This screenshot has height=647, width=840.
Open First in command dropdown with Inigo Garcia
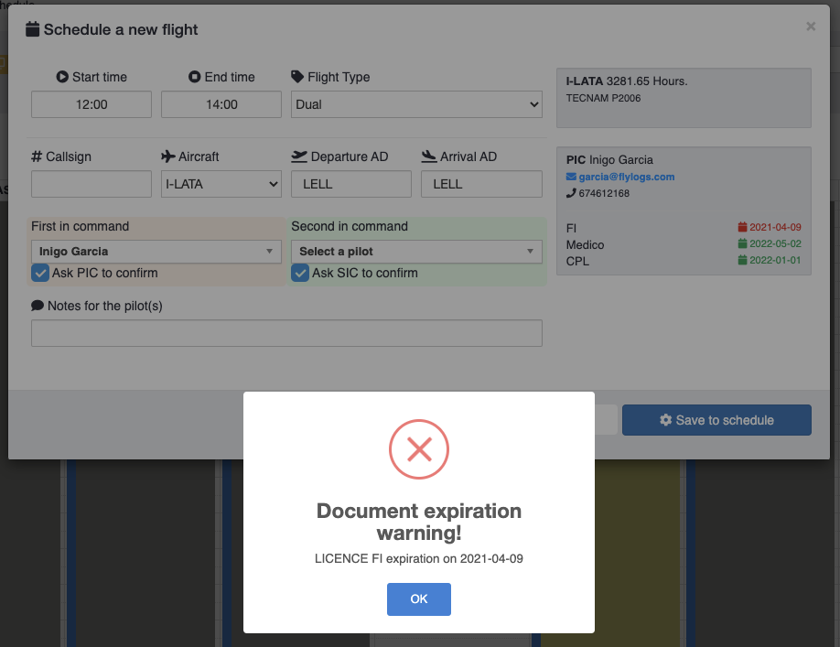coord(156,252)
